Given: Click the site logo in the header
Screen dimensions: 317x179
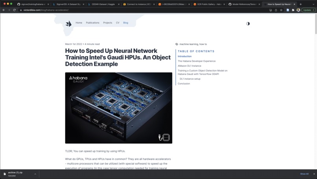Looking at the screenshot, I should tap(68, 24).
